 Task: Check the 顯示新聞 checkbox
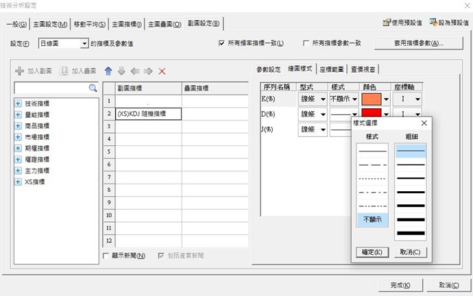106,256
